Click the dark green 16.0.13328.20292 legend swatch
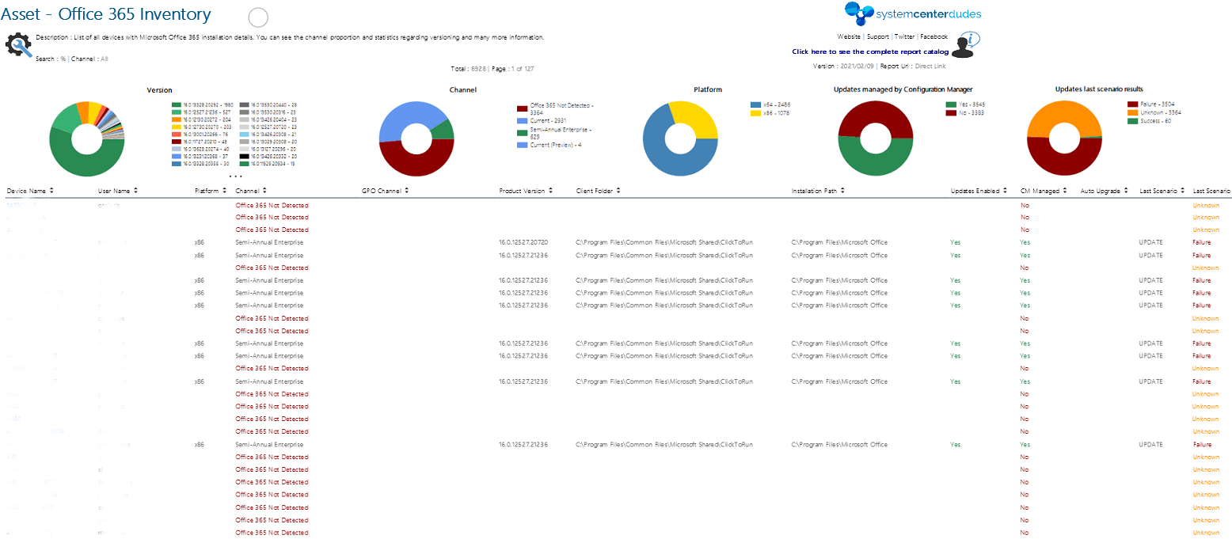Screen dimensions: 1232x539 click(177, 104)
